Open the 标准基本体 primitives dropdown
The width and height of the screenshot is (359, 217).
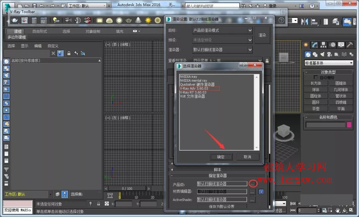328,63
